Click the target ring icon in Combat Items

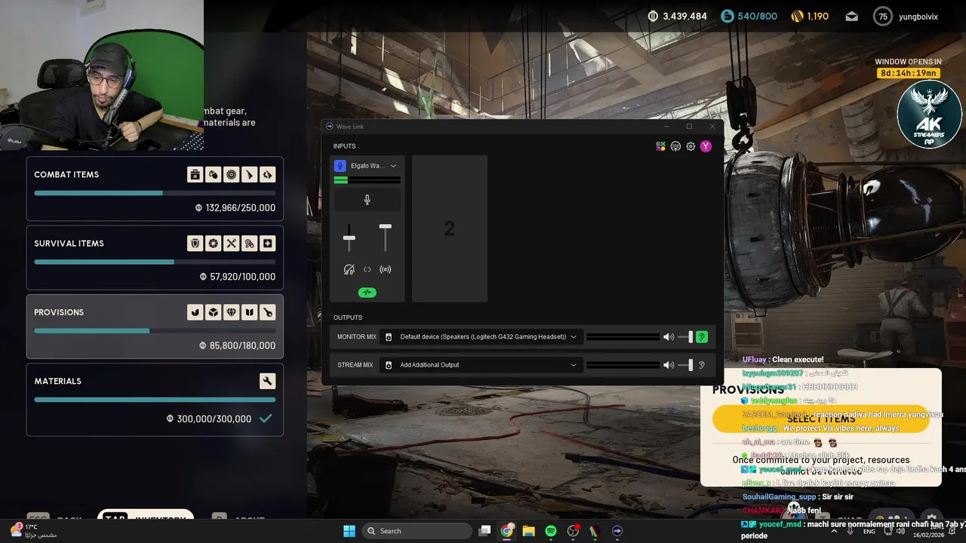231,175
